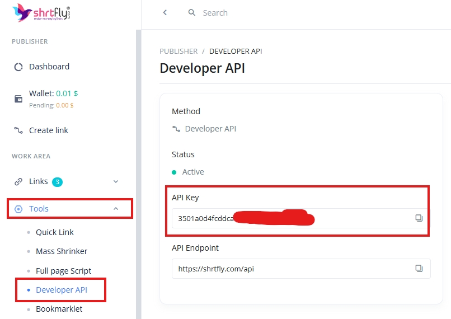Image resolution: width=451 pixels, height=319 pixels.
Task: Select Full page Script menu item
Action: point(63,271)
